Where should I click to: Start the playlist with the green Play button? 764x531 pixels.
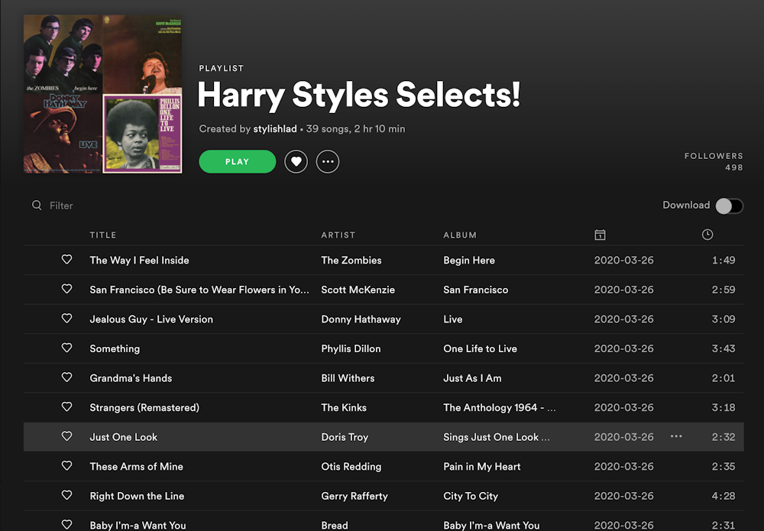coord(238,162)
